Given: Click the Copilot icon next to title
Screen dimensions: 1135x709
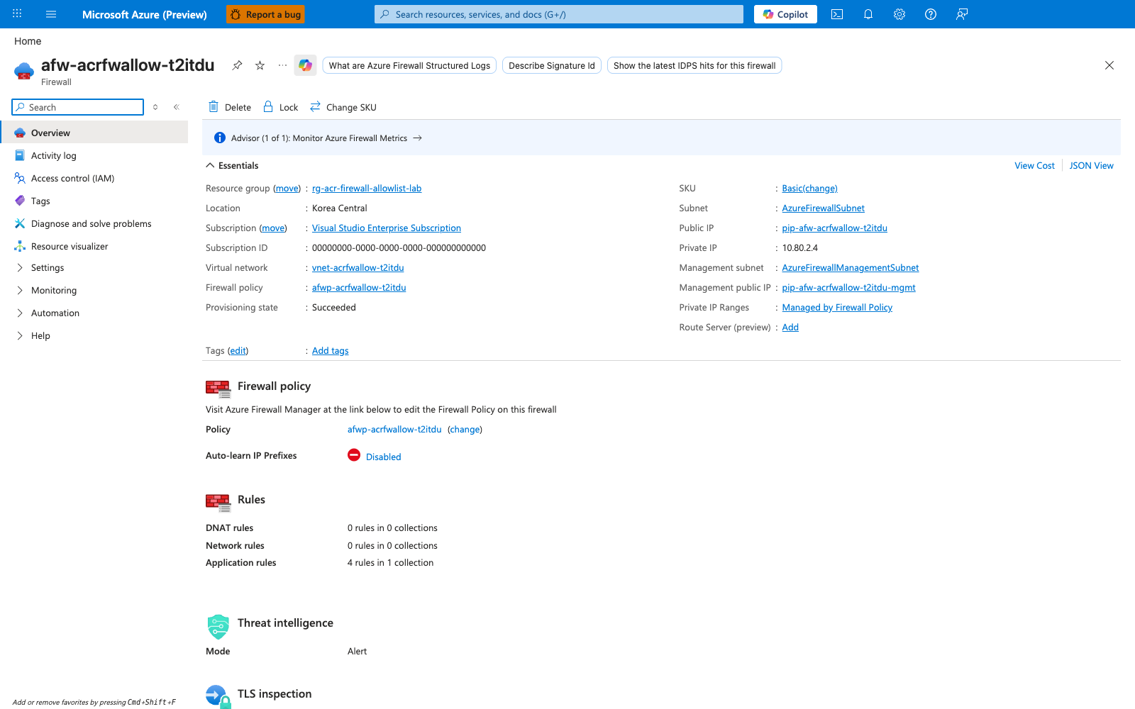Looking at the screenshot, I should pos(305,65).
